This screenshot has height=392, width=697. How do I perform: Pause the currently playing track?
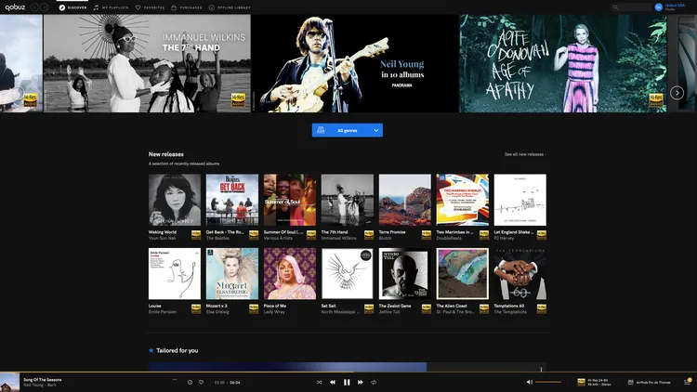[x=347, y=382]
